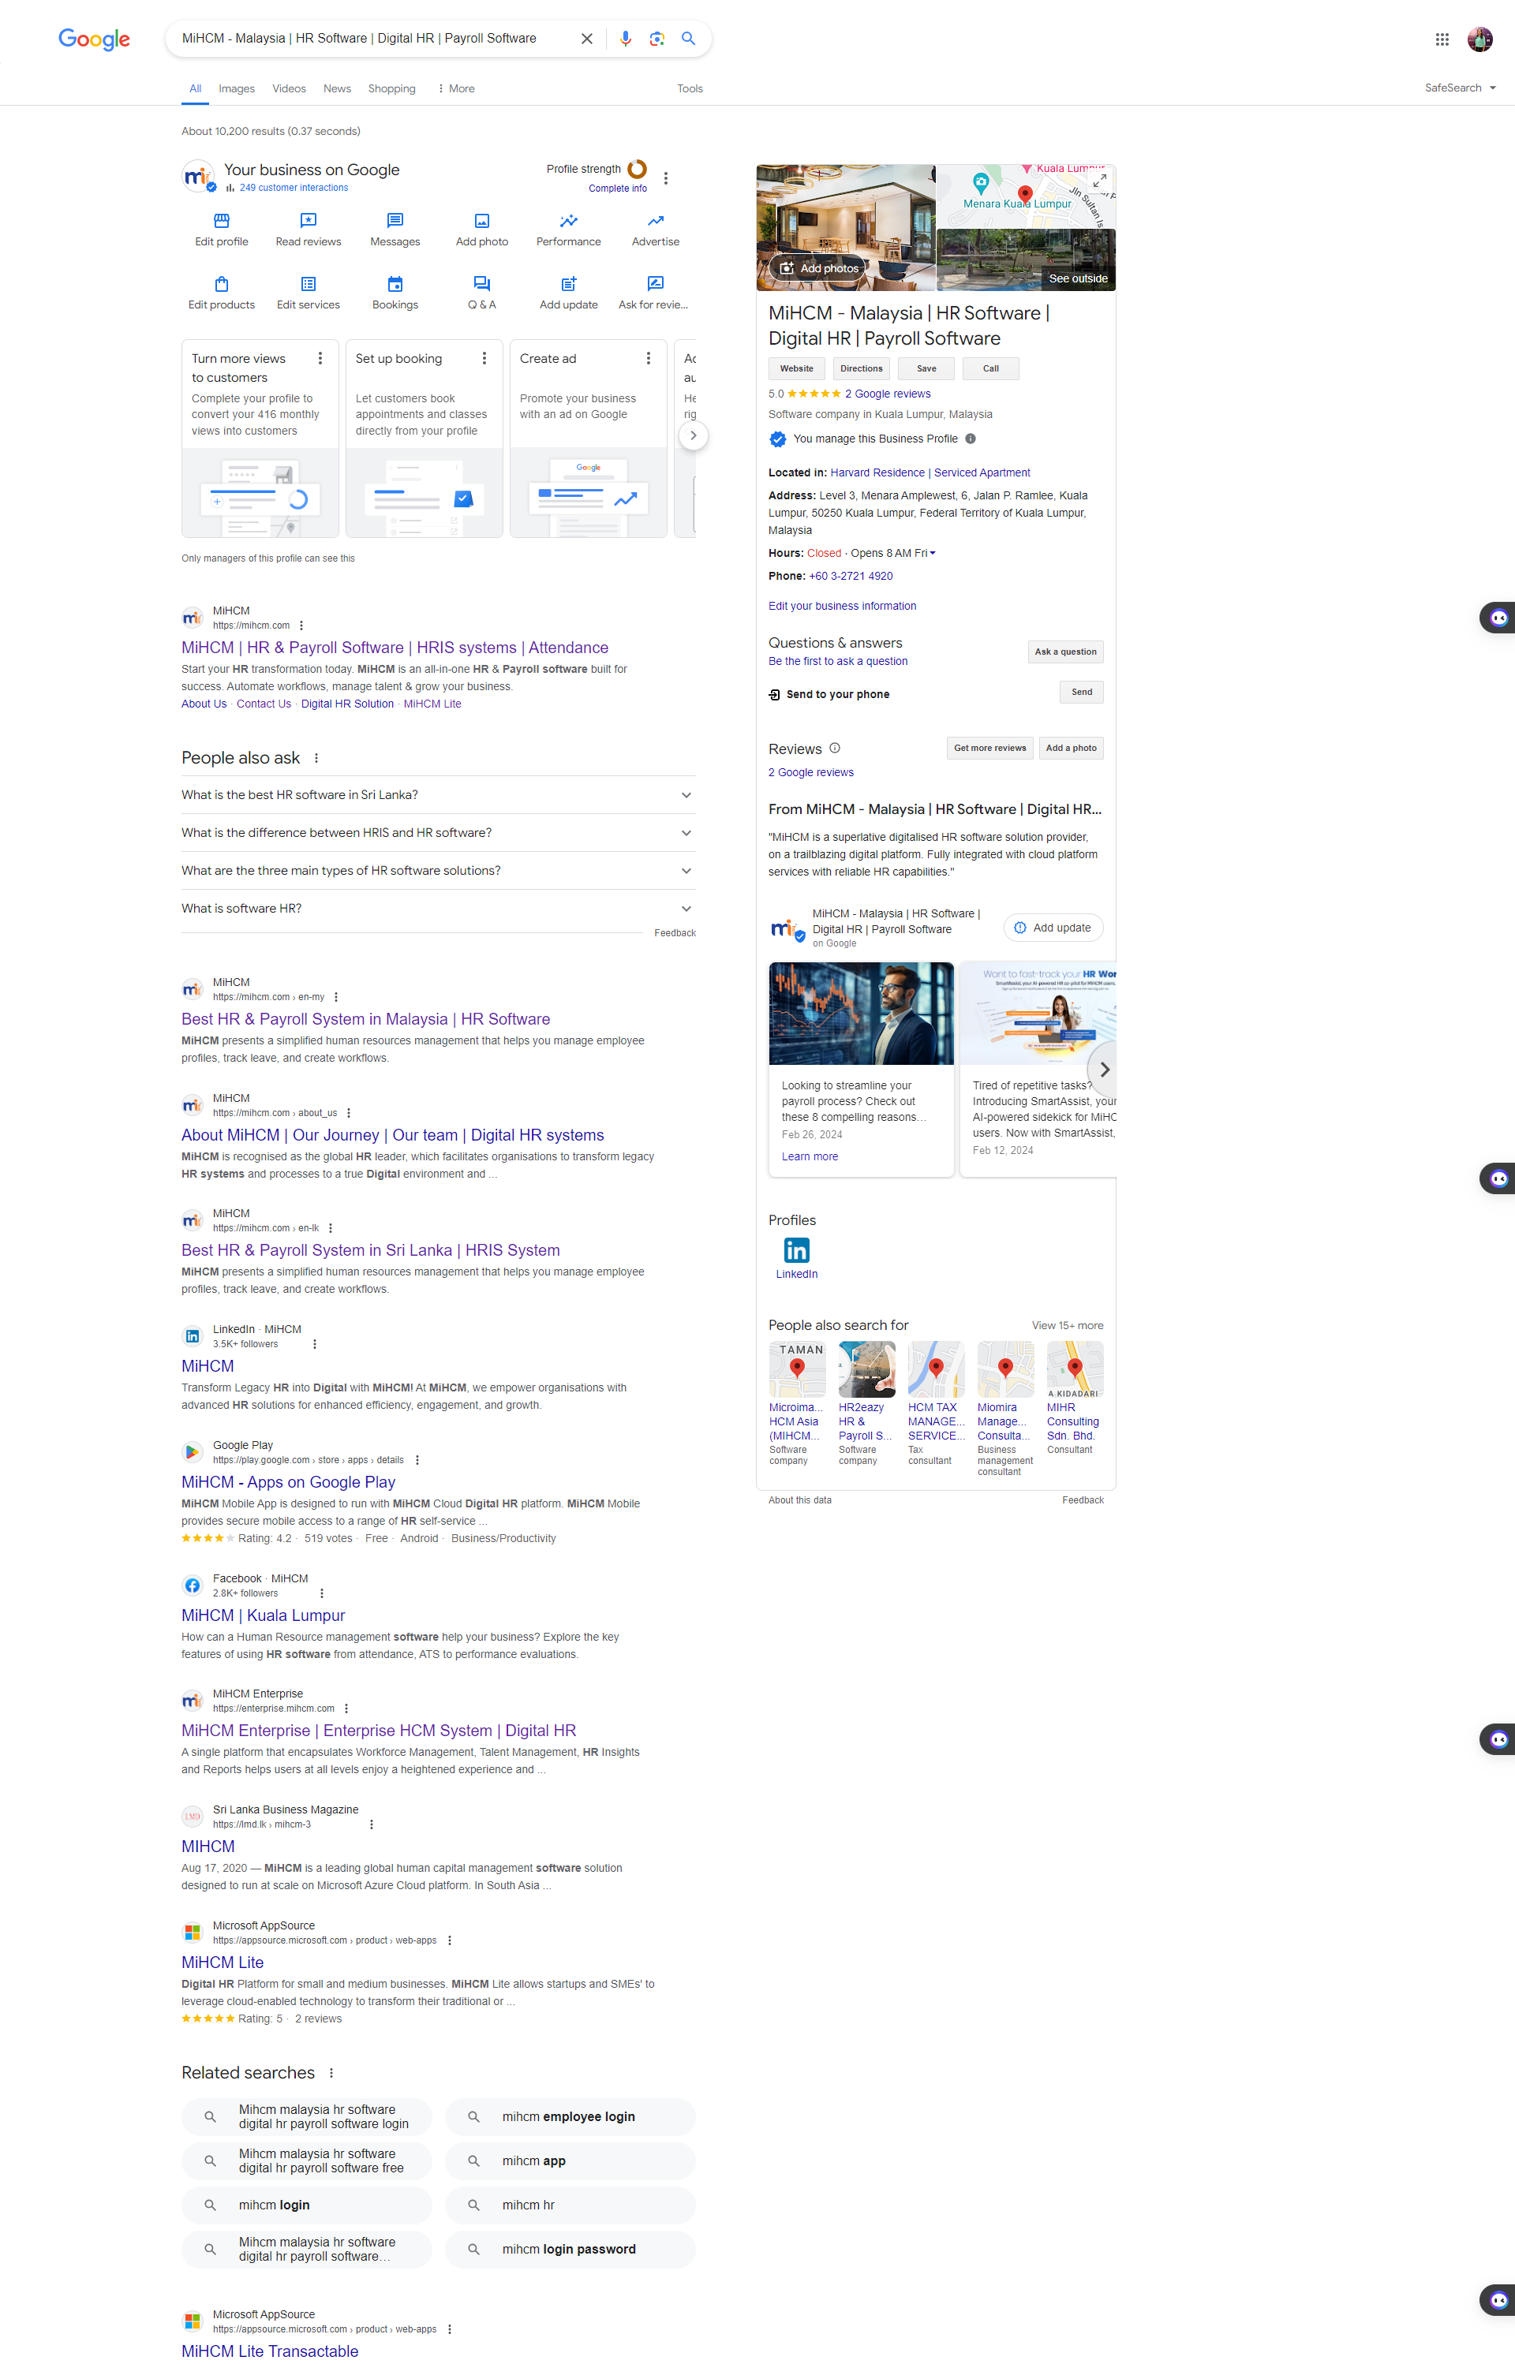The width and height of the screenshot is (1515, 2364).
Task: Click Complete info link
Action: (618, 189)
